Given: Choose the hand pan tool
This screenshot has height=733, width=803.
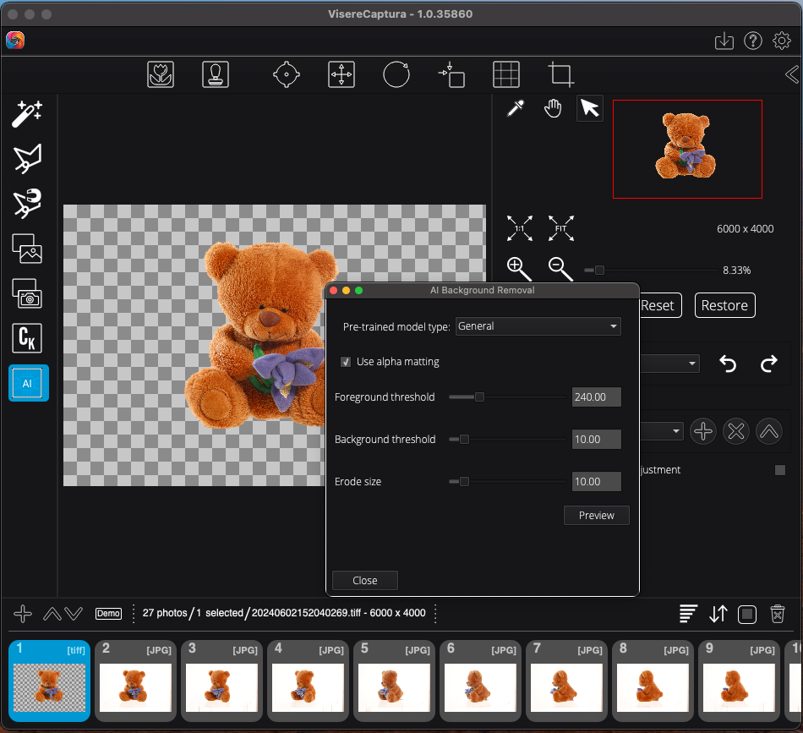Looking at the screenshot, I should click(553, 108).
